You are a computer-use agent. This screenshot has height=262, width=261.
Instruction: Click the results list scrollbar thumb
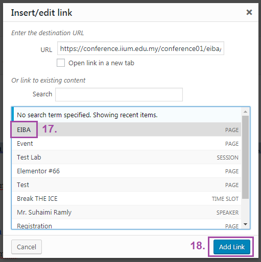tap(245, 157)
